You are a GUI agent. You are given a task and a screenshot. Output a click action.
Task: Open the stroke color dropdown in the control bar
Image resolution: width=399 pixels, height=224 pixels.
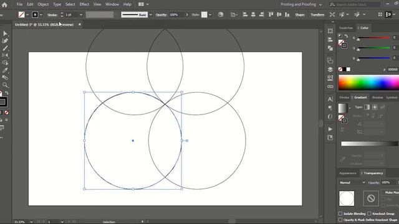click(x=41, y=15)
